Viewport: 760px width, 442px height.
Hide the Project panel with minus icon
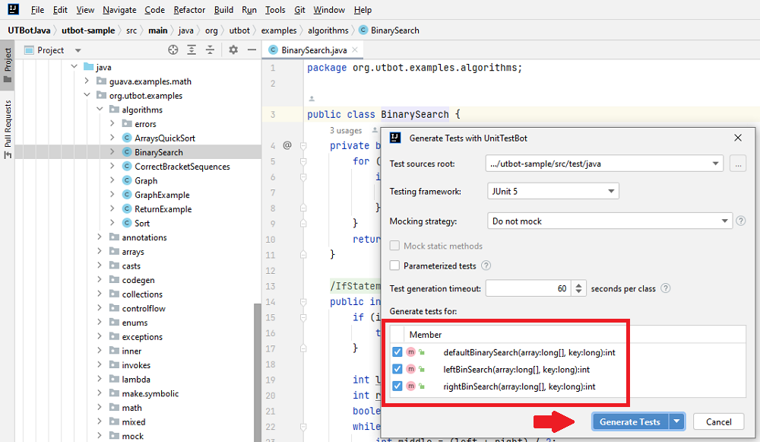click(250, 50)
